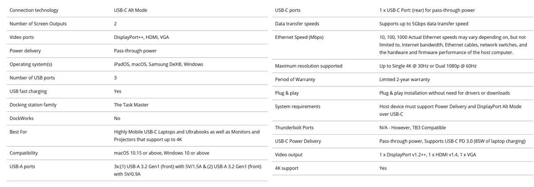534x187 pixels.
Task: Select the "Best For" label
Action: [x=18, y=132]
